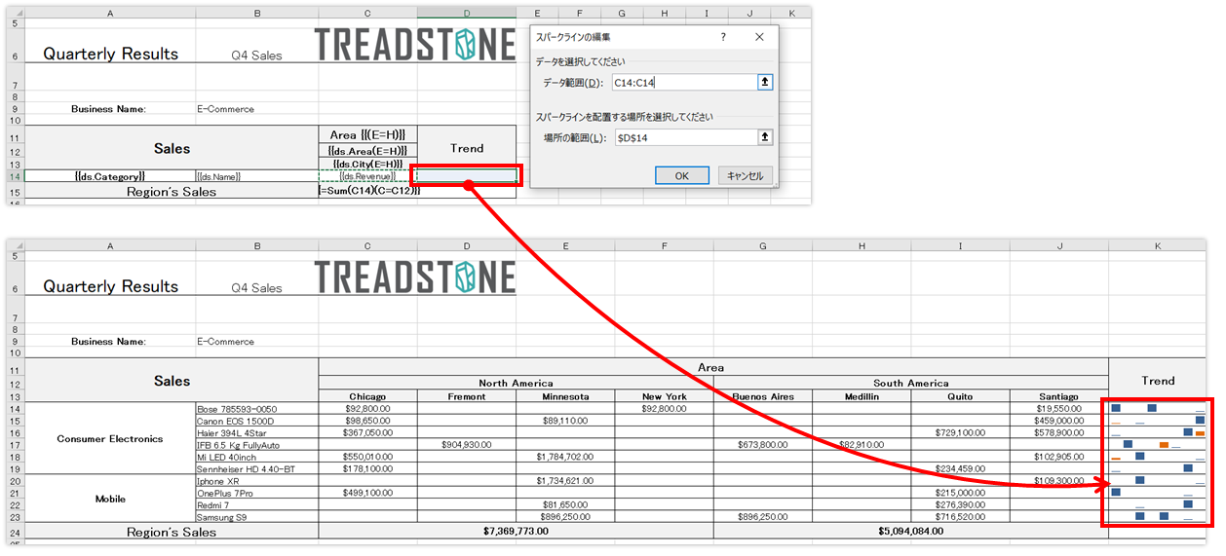Click the {{ds.City(E=H)}} cell

pyautogui.click(x=367, y=164)
